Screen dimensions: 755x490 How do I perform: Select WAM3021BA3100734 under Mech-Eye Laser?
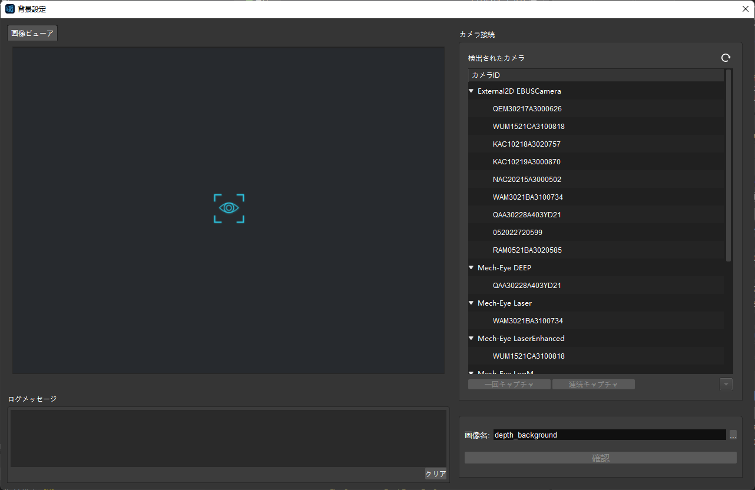pos(596,321)
